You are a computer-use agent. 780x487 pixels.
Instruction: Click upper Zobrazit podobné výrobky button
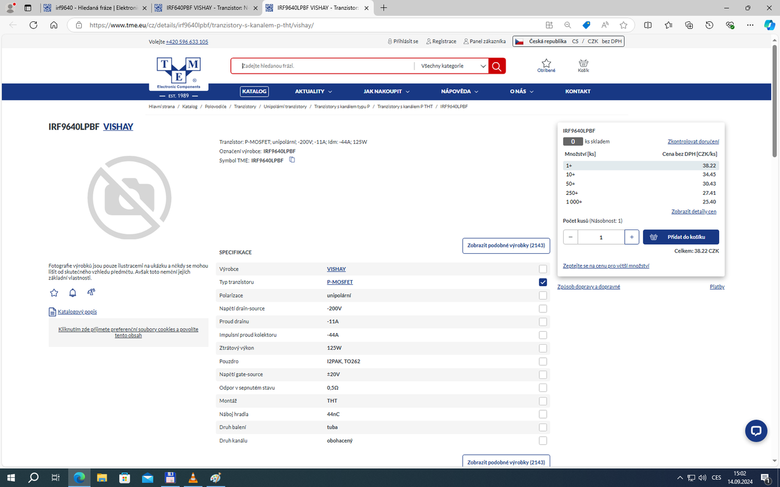pos(506,246)
